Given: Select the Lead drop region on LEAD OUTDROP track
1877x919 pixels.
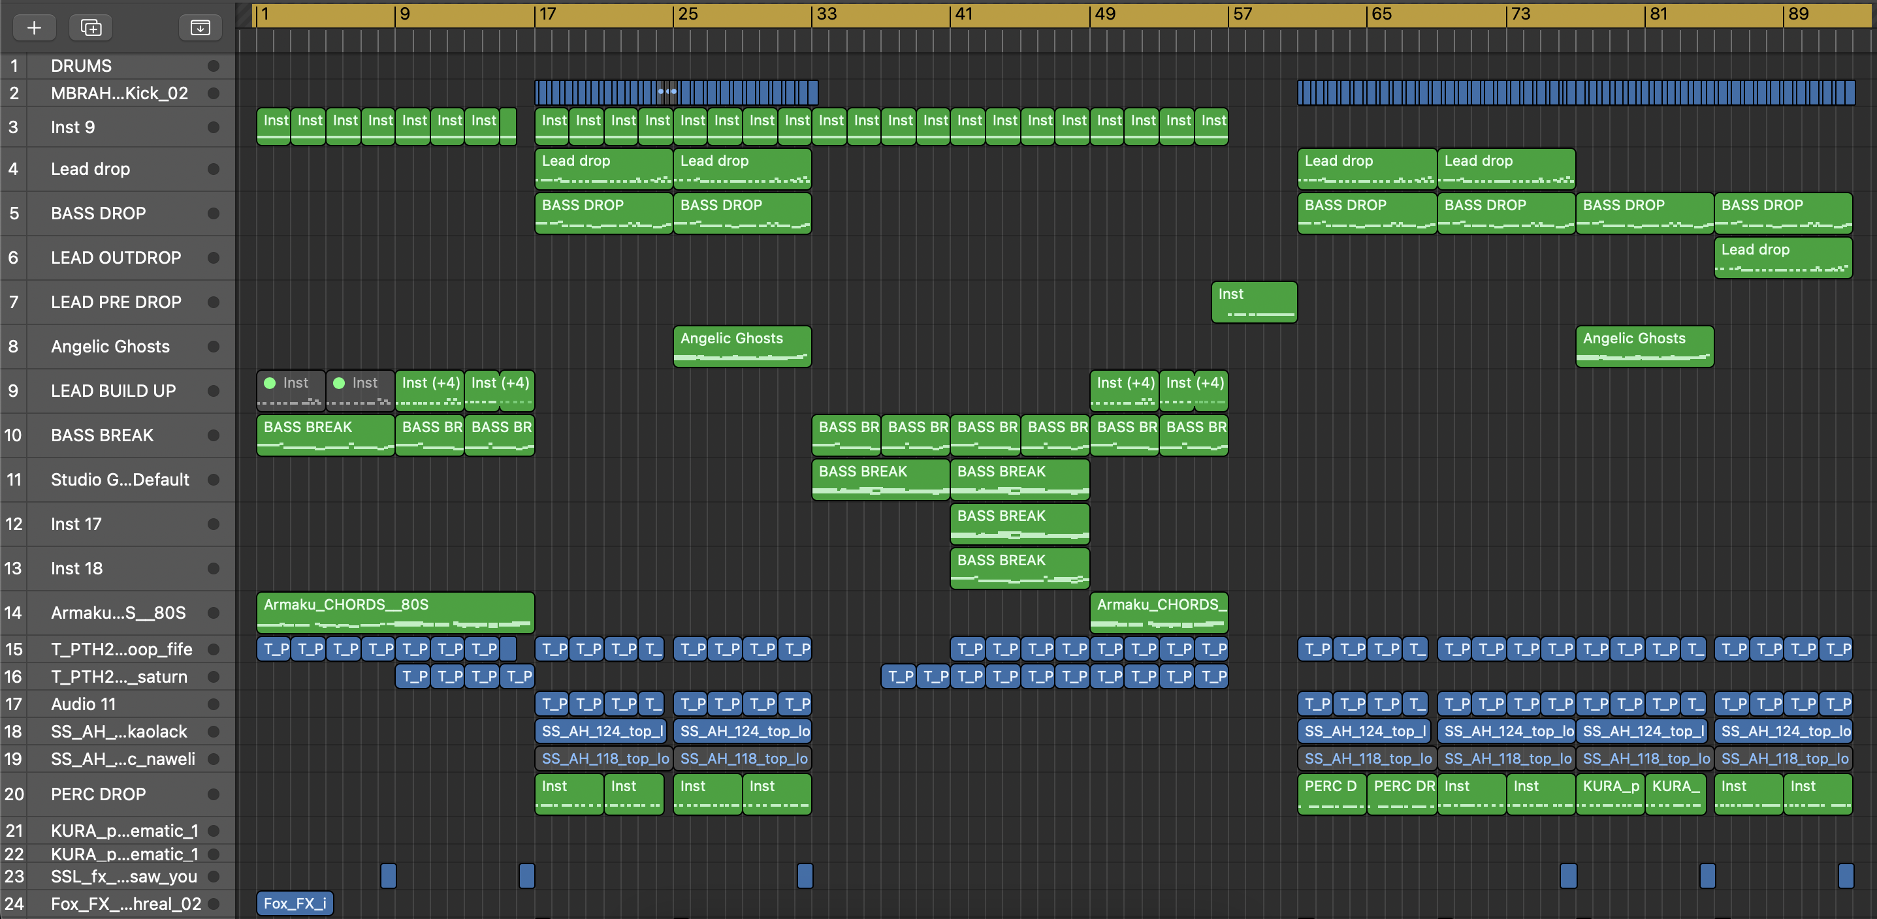Looking at the screenshot, I should tap(1782, 258).
